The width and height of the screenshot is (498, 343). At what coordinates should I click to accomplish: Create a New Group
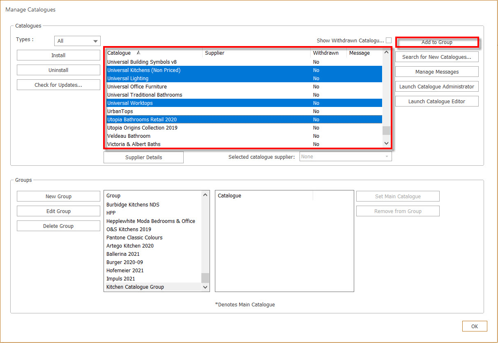58,197
